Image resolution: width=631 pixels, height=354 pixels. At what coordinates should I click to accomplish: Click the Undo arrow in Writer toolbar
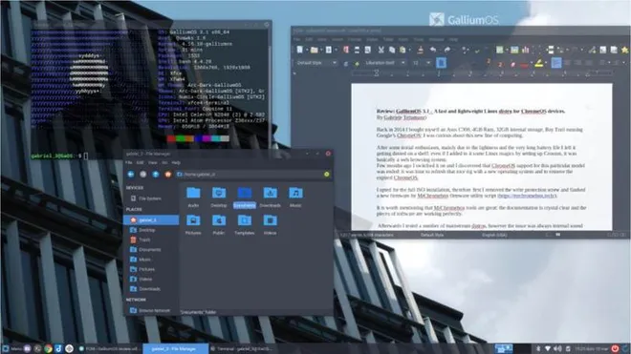[x=433, y=50]
